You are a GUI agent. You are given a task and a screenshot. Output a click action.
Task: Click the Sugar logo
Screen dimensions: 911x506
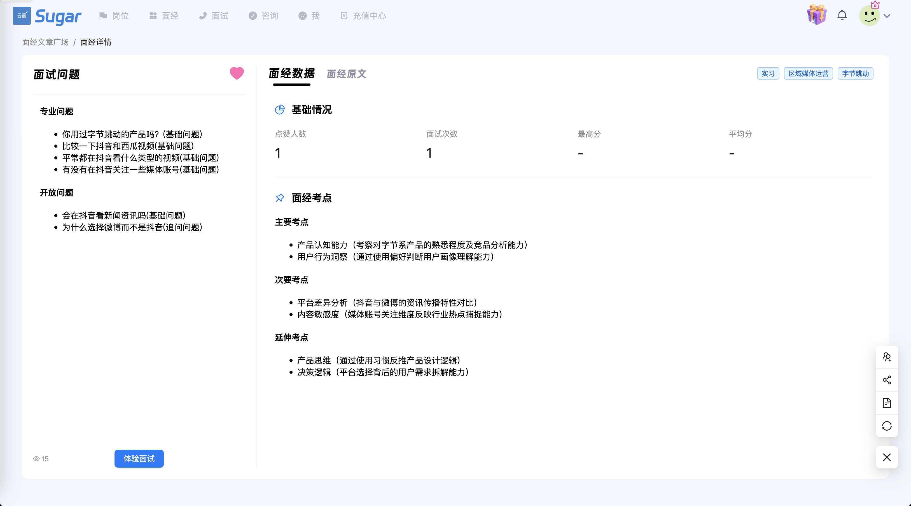point(47,16)
